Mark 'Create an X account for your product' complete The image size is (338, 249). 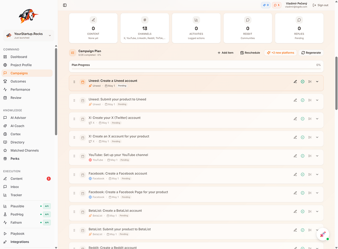click(303, 137)
